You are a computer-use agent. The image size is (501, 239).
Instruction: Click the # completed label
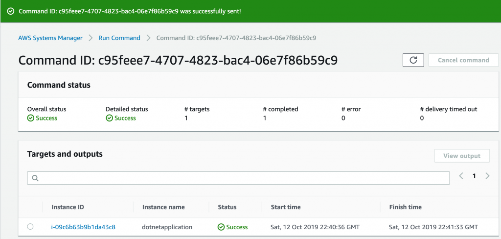tap(280, 109)
